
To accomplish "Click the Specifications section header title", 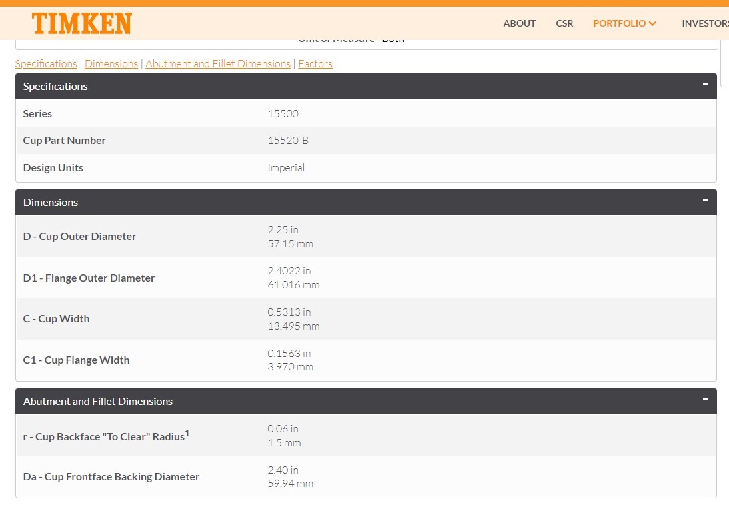I will [x=55, y=87].
